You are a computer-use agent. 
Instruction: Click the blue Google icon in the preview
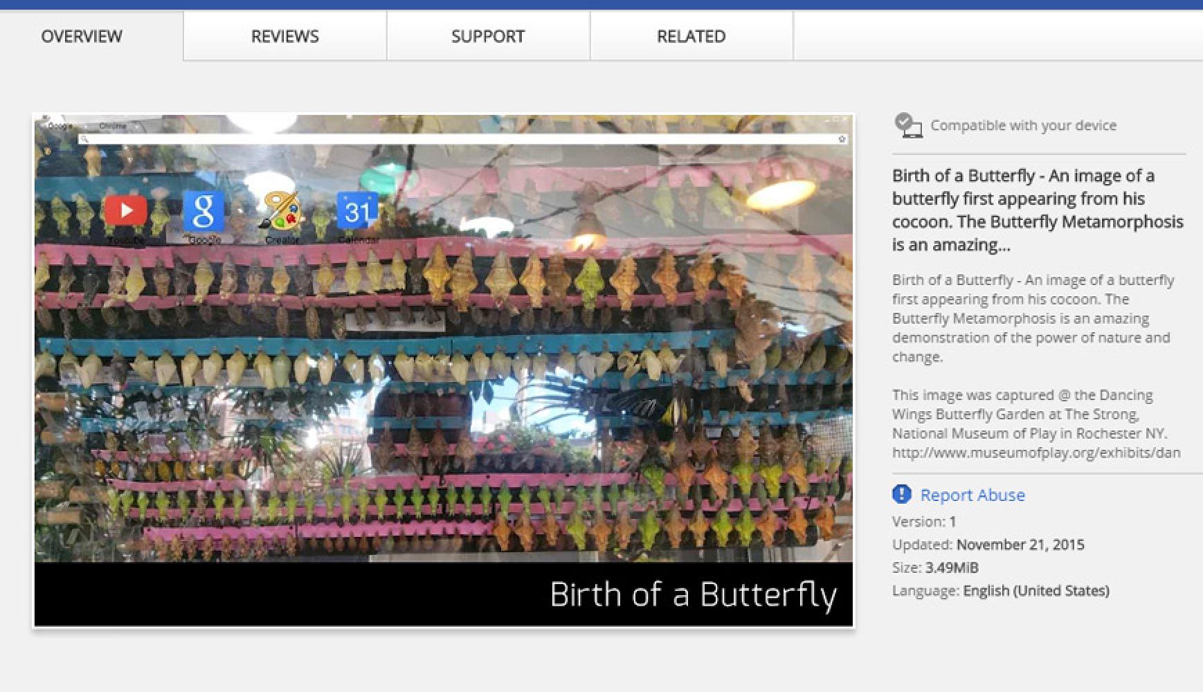pos(203,211)
